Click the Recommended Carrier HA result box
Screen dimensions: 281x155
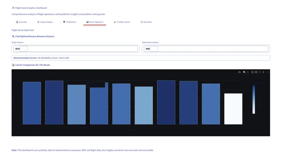[x=141, y=58]
